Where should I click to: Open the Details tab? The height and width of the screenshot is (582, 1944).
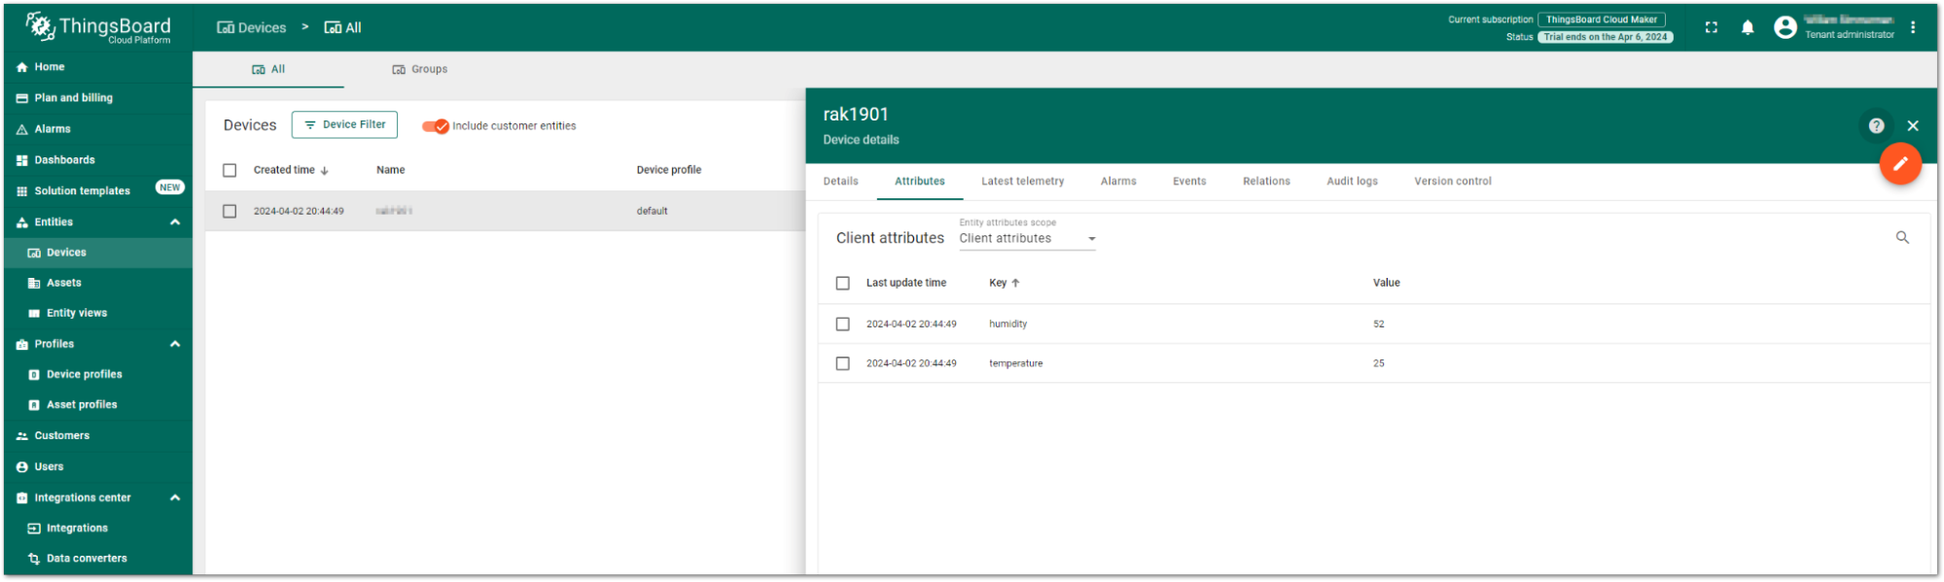(x=841, y=182)
